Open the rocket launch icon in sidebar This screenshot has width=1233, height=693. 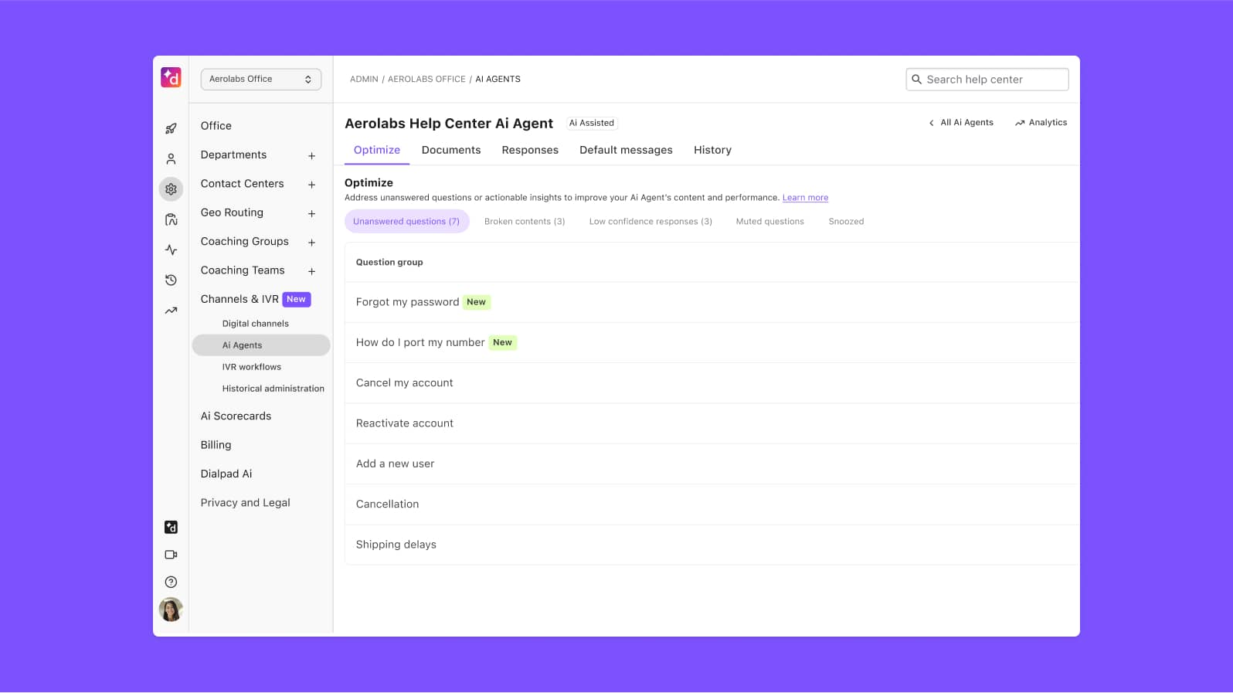click(171, 129)
